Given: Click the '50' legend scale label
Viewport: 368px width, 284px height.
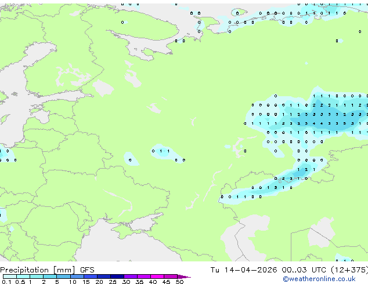Looking at the screenshot, I should (179, 282).
